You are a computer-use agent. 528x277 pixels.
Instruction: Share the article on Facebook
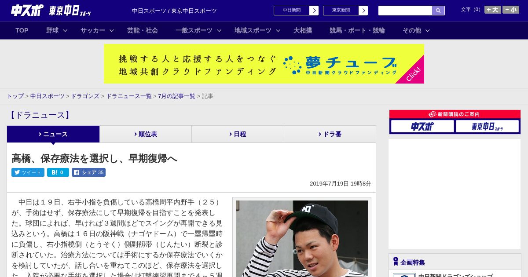[89, 172]
